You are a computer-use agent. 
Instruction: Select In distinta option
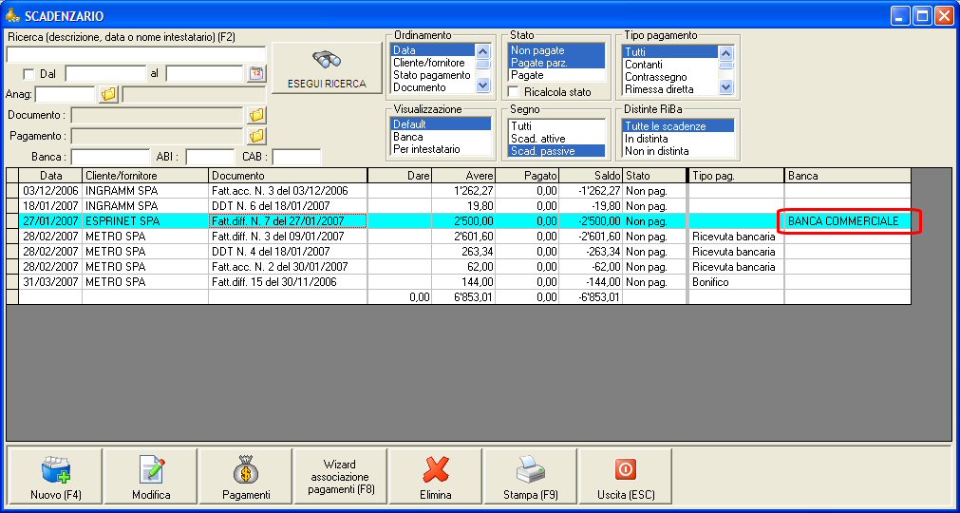point(678,139)
